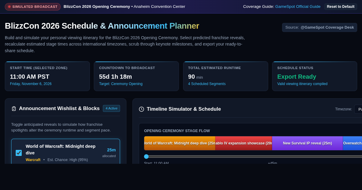Click Est. Chance: High (95%) text
The height and width of the screenshot is (190, 362).
(x=68, y=160)
